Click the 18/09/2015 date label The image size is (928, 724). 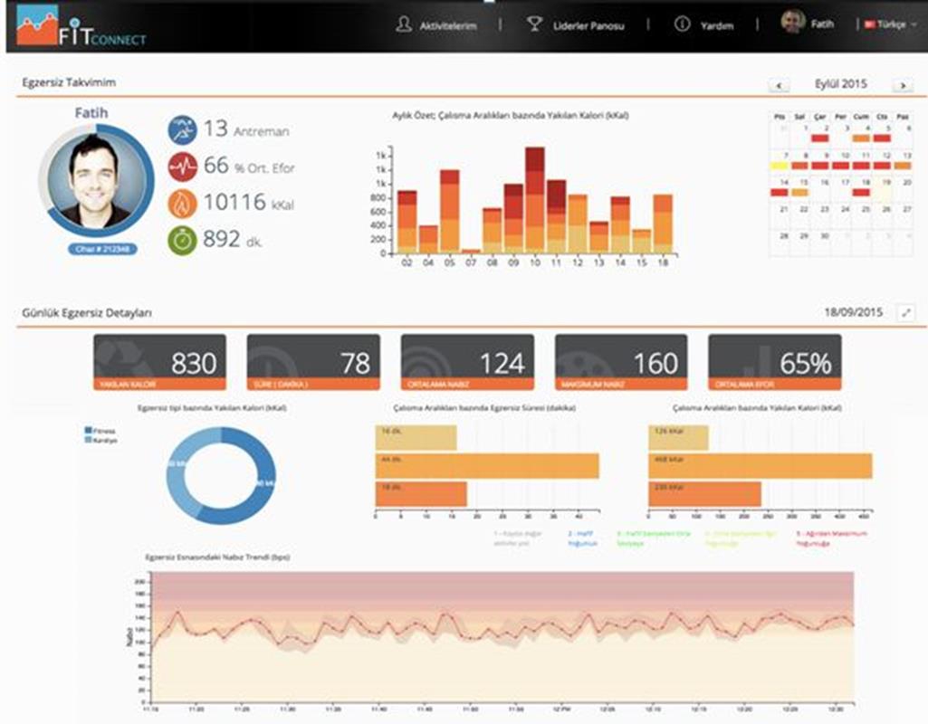click(854, 311)
